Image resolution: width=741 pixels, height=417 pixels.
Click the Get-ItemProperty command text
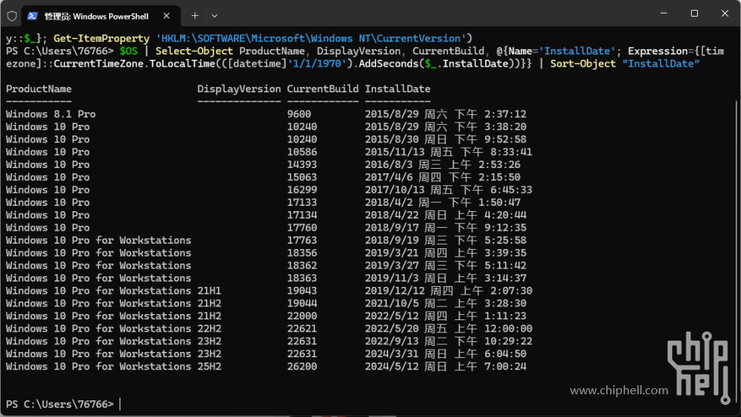tap(101, 39)
